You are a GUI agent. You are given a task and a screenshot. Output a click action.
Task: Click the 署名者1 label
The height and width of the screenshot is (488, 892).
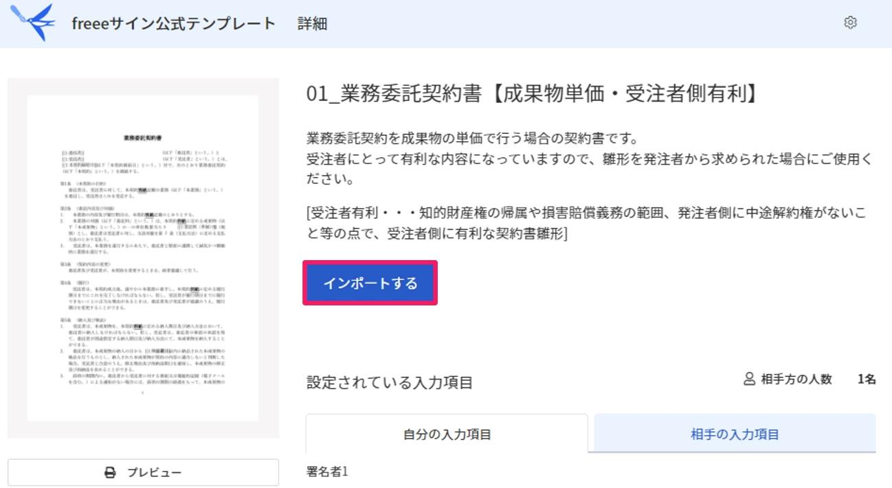328,472
